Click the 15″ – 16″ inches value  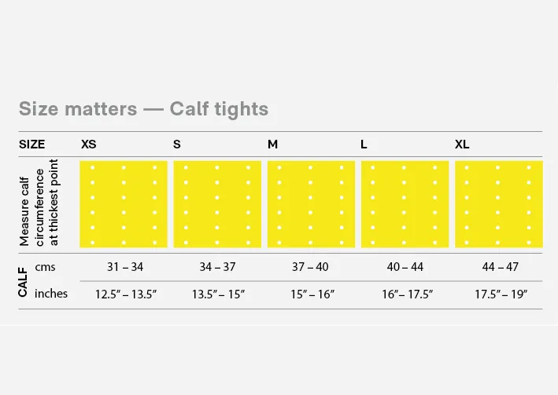[x=312, y=294]
